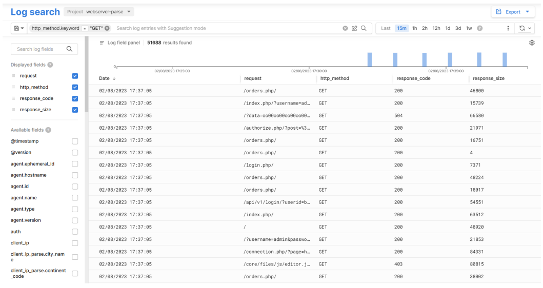Viewport: 543px width, 288px height.
Task: Clear the search query with the X icon
Action: click(x=345, y=28)
